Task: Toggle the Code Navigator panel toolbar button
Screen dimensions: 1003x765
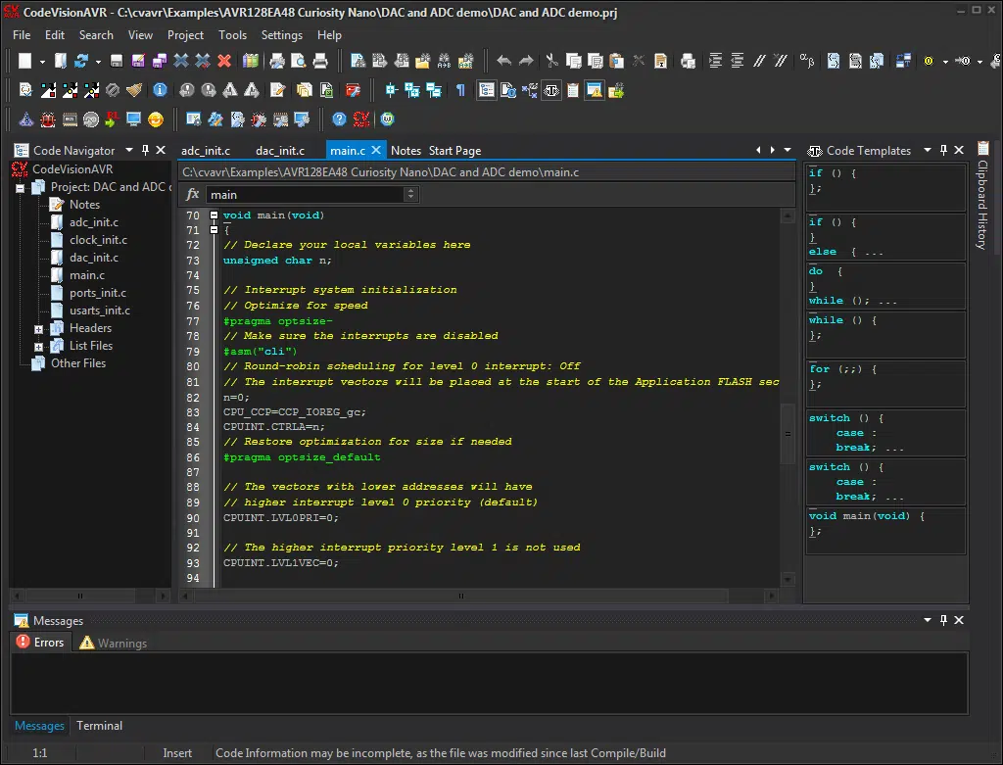Action: [x=487, y=90]
